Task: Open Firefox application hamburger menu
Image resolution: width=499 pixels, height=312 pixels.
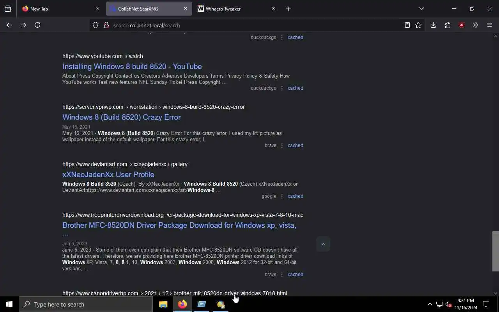Action: (x=490, y=25)
